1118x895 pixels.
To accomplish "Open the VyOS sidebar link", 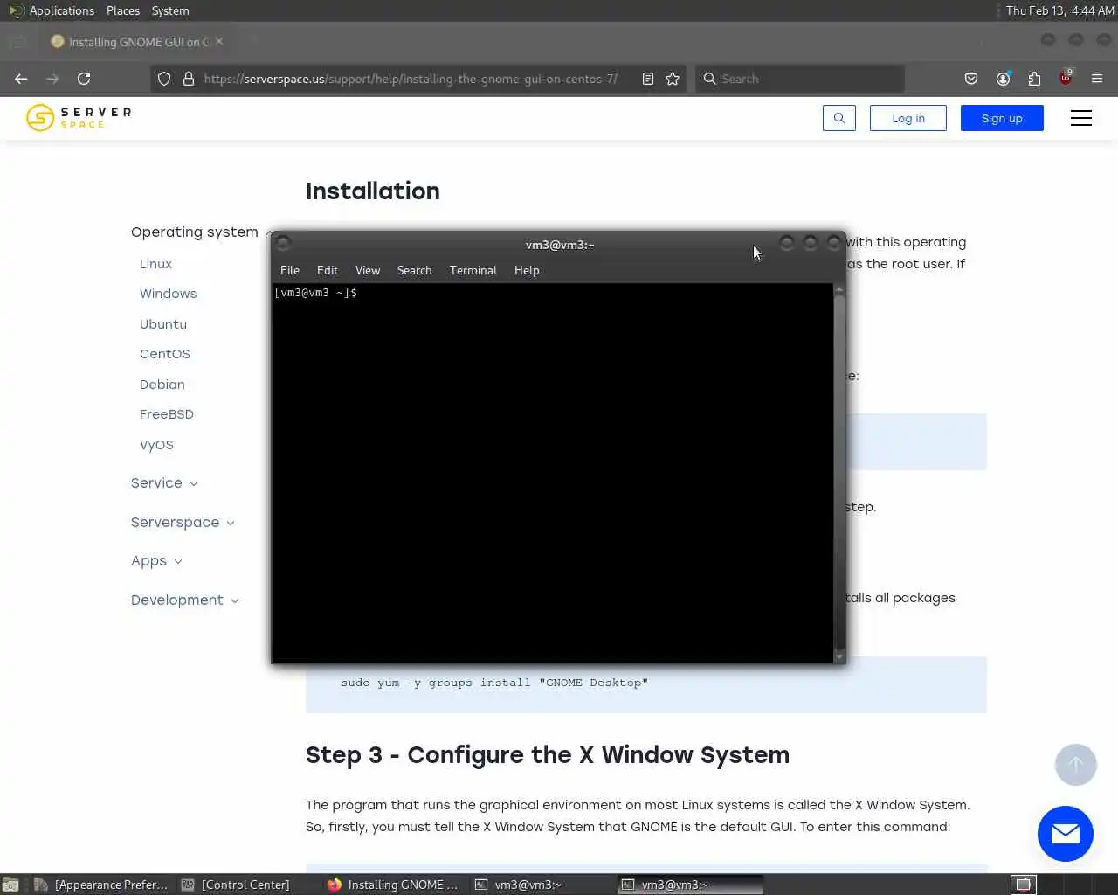I will click(156, 445).
